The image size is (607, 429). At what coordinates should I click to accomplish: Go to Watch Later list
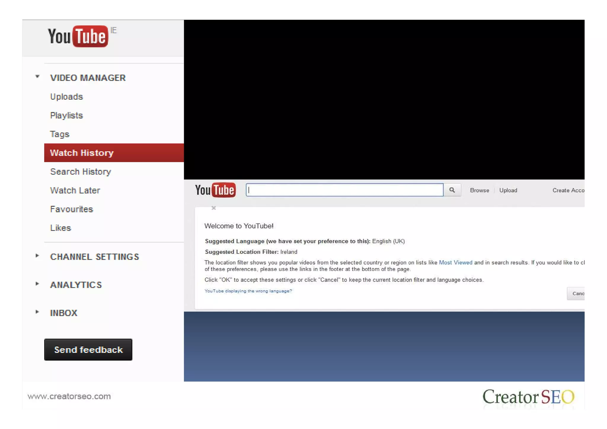click(x=75, y=190)
